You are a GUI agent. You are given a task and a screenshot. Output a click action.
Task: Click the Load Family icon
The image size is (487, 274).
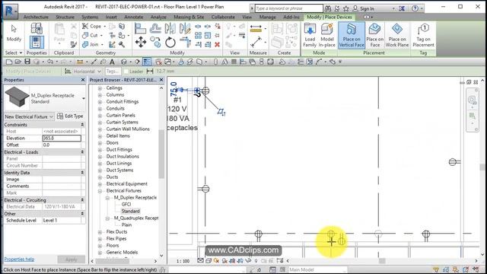[310, 36]
